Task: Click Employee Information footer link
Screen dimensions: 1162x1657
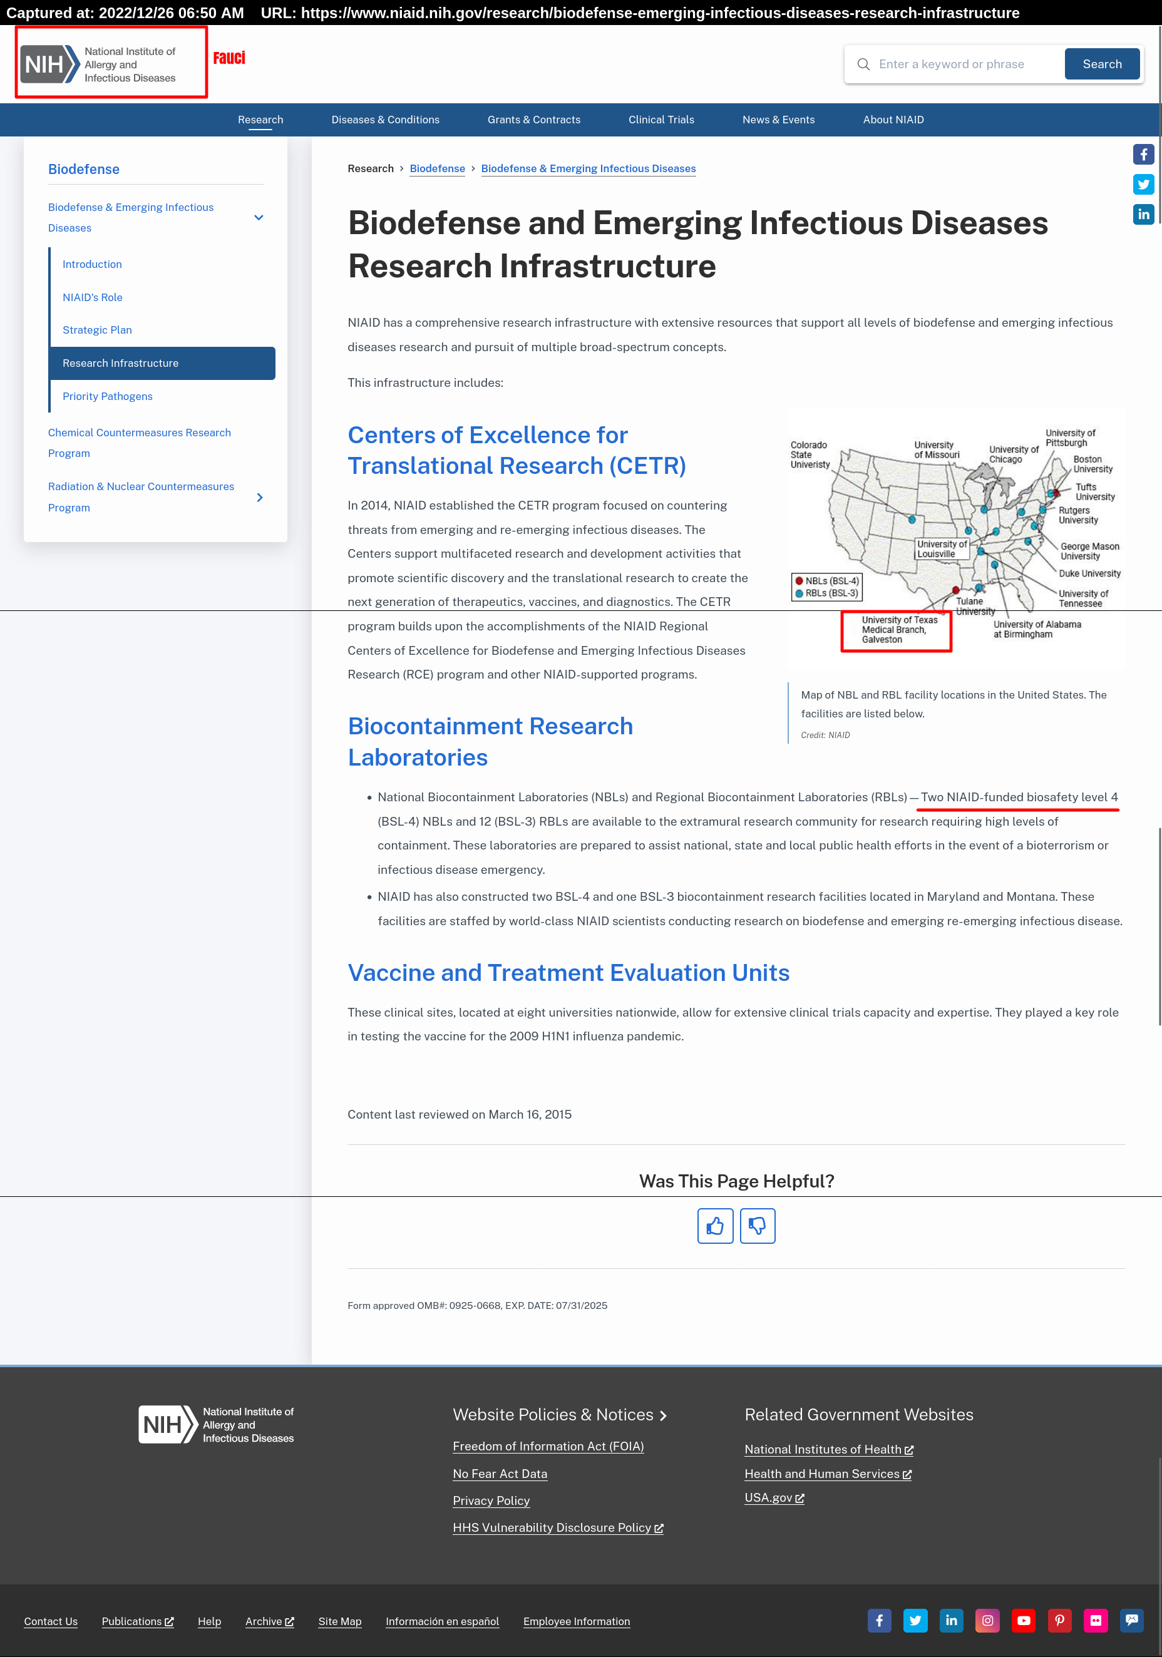Action: [x=576, y=1621]
